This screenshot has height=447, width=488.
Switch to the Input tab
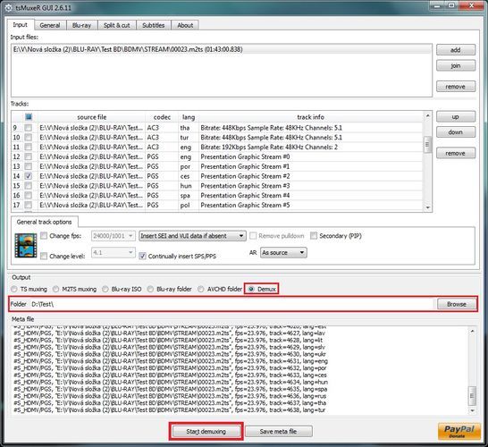(21, 25)
